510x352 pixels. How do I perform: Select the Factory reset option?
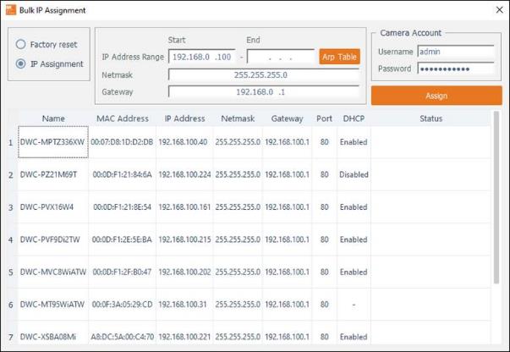click(21, 44)
